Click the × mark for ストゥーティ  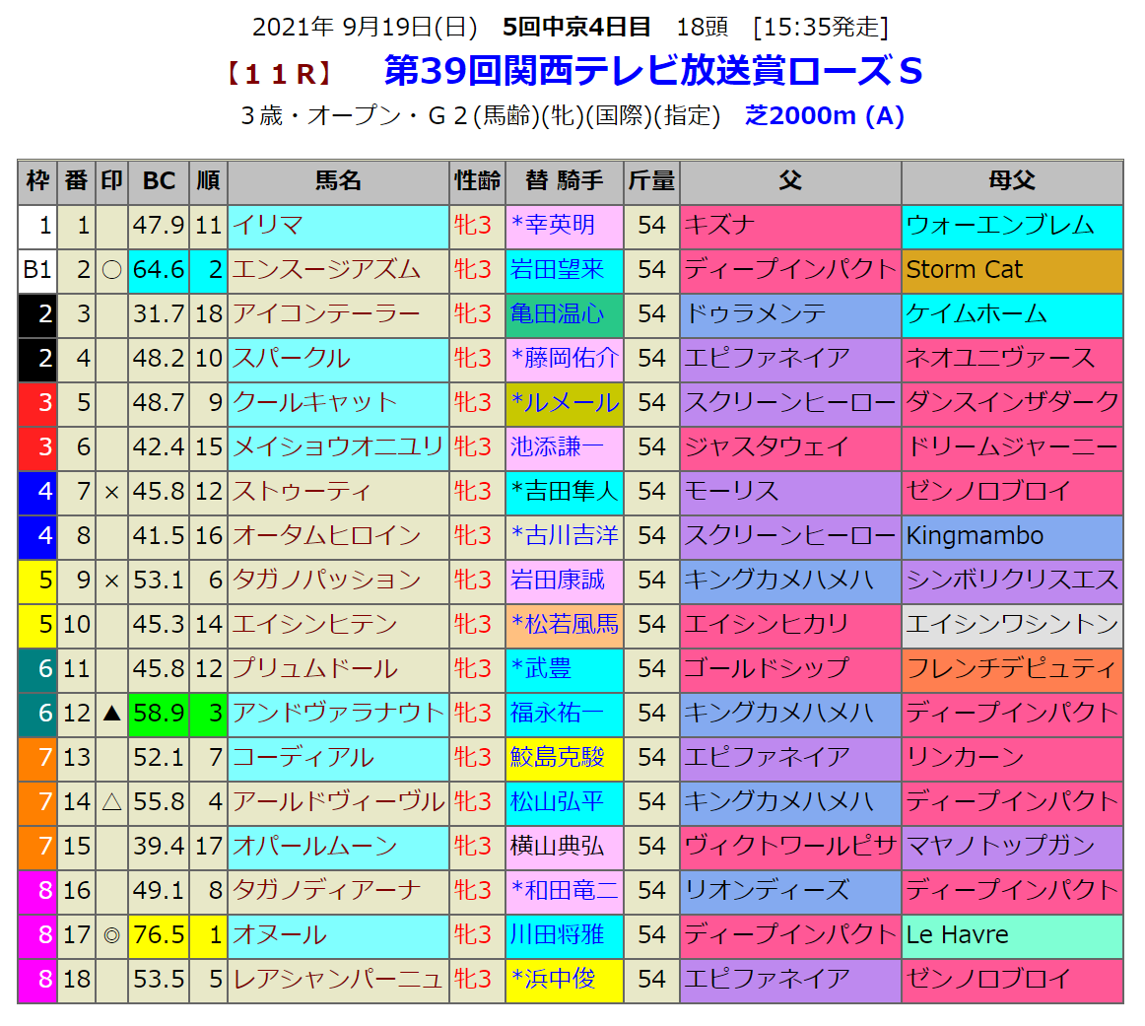[x=112, y=491]
